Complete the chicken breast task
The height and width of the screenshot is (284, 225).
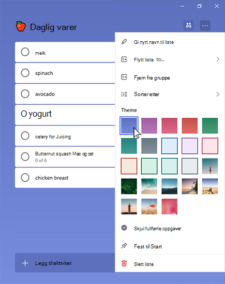click(25, 178)
